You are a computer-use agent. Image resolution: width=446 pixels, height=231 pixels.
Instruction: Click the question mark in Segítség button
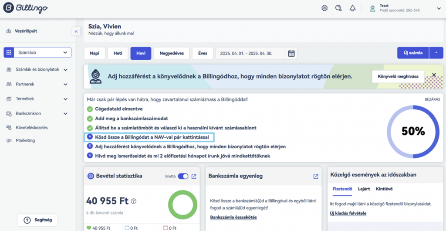point(27,220)
